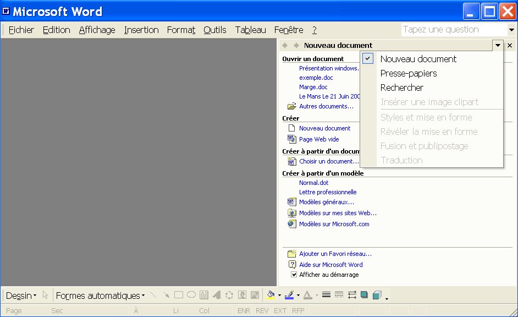The height and width of the screenshot is (317, 518).
Task: Open the Fichier menu
Action: click(21, 30)
